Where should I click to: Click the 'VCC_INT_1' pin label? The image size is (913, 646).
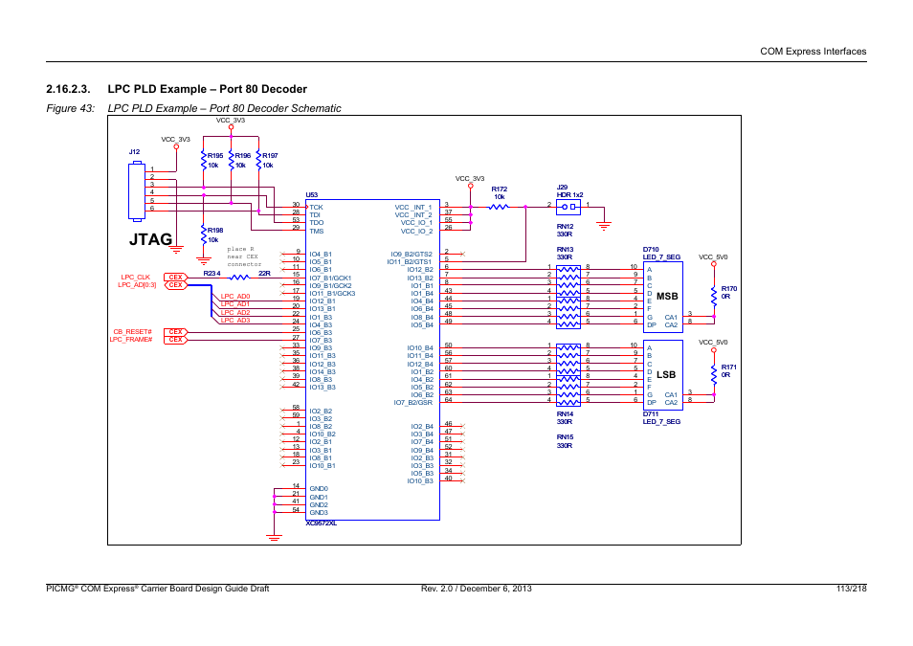coord(413,208)
